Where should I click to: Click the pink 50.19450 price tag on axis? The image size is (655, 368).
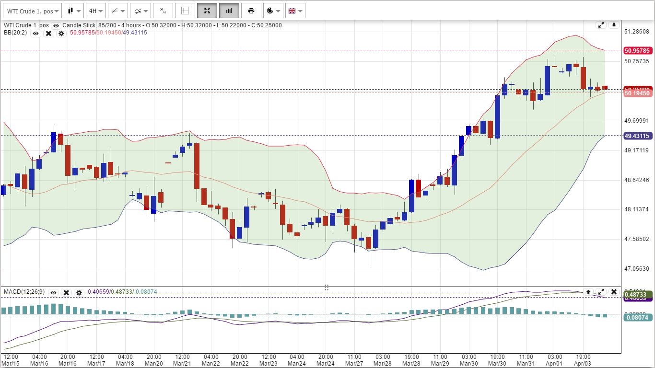[637, 93]
